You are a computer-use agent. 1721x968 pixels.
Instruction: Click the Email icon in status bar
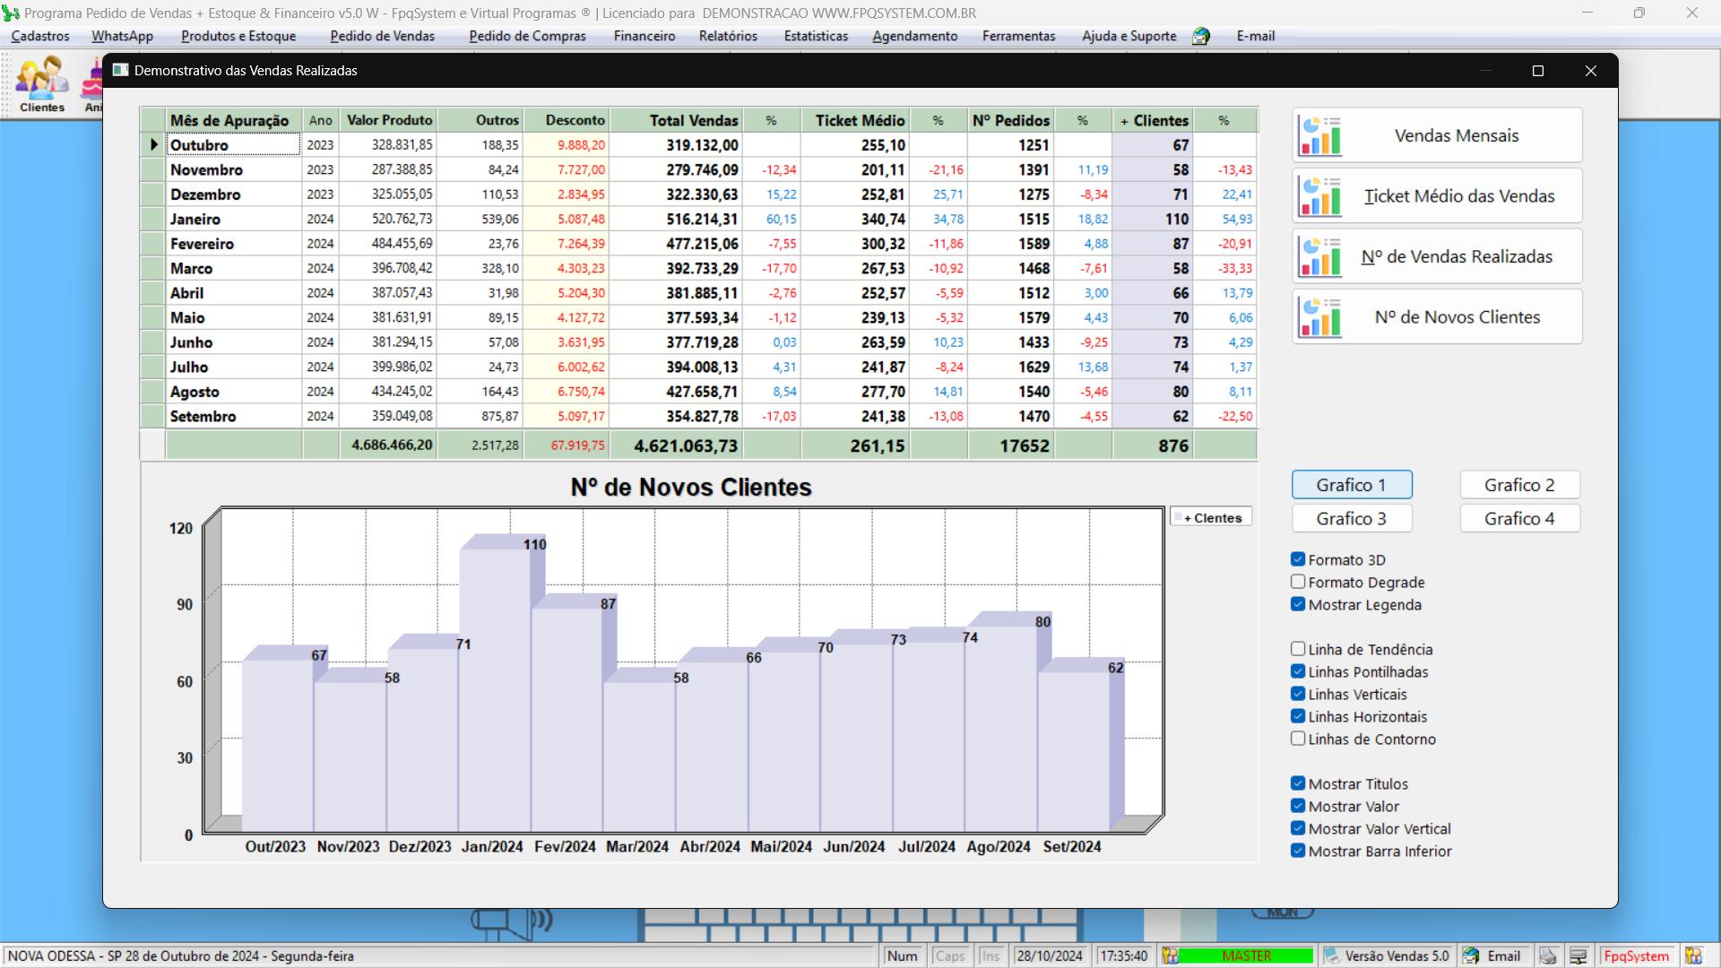point(1471,956)
